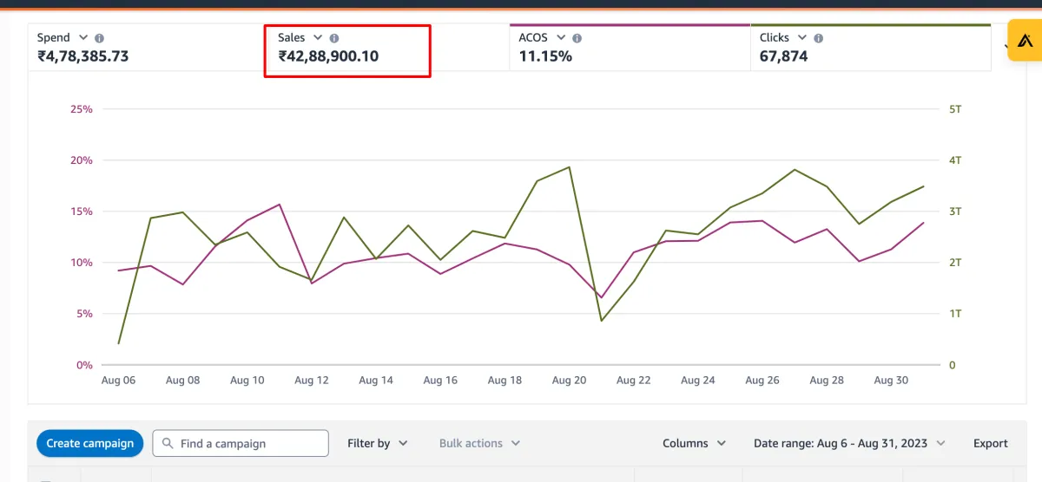The width and height of the screenshot is (1042, 482).
Task: Open the info icon next to Sales
Action: click(x=334, y=38)
